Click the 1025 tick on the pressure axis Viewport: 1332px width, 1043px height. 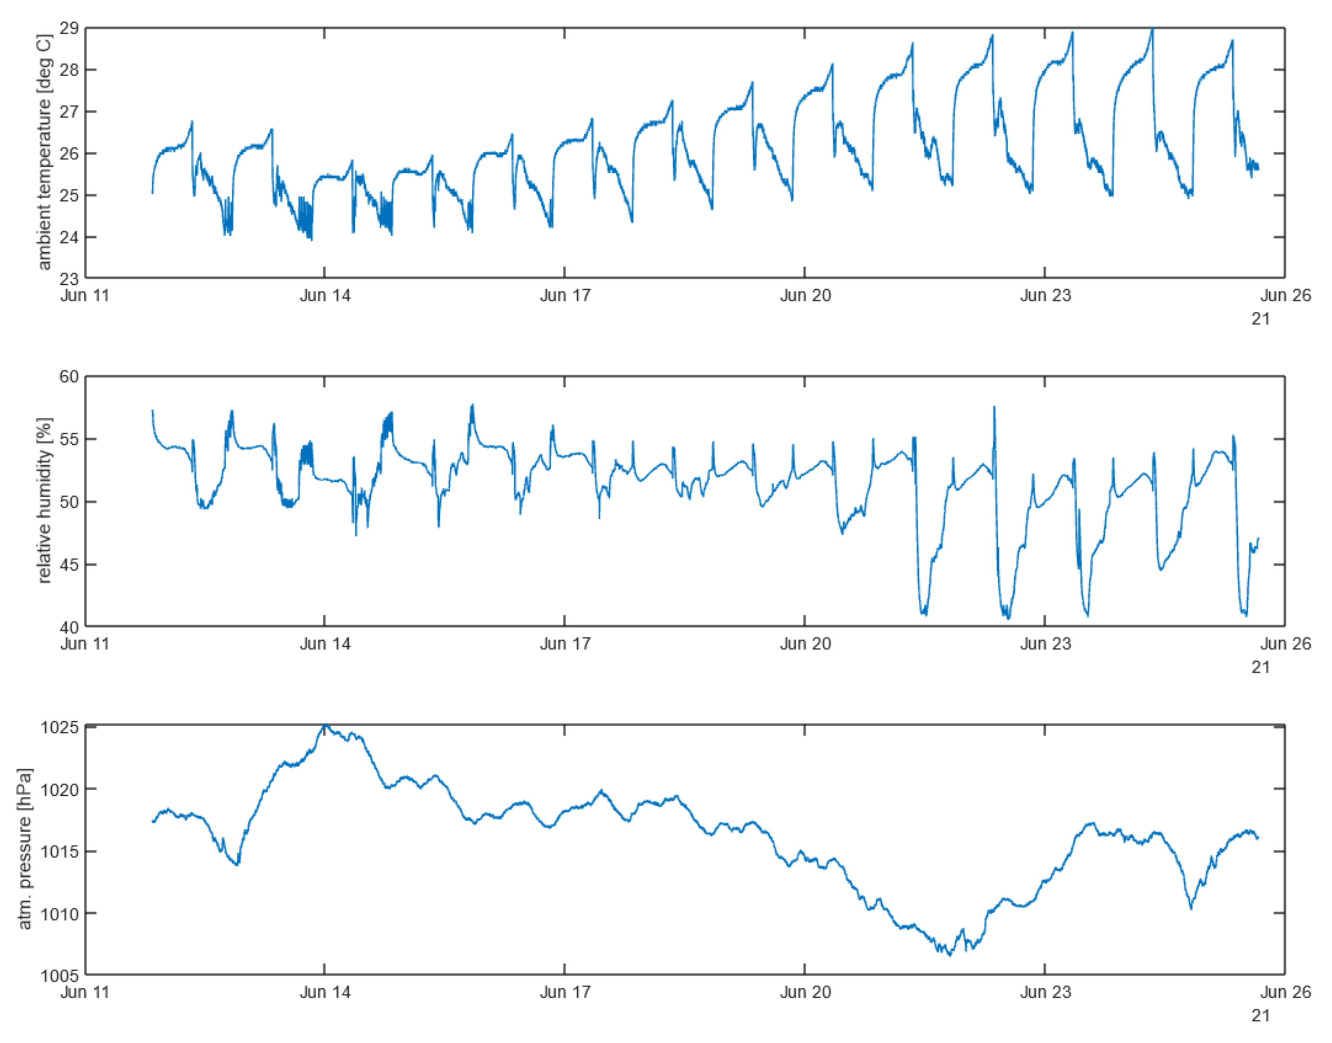pyautogui.click(x=59, y=727)
